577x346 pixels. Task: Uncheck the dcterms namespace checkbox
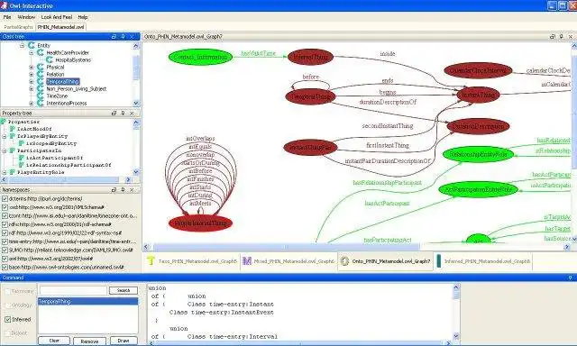click(5, 198)
